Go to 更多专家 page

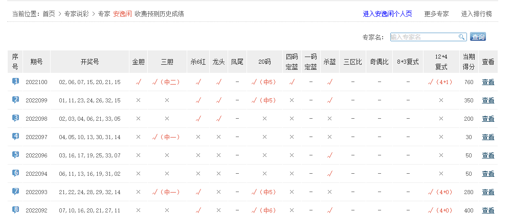436,14
